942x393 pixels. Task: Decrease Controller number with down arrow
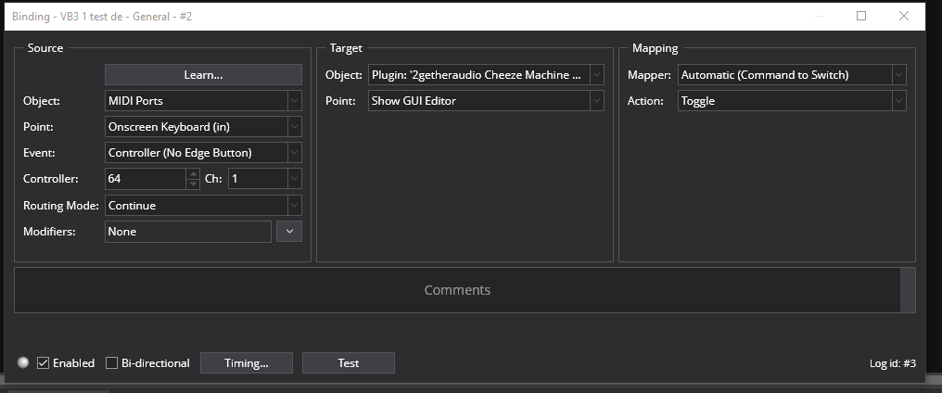[x=193, y=184]
